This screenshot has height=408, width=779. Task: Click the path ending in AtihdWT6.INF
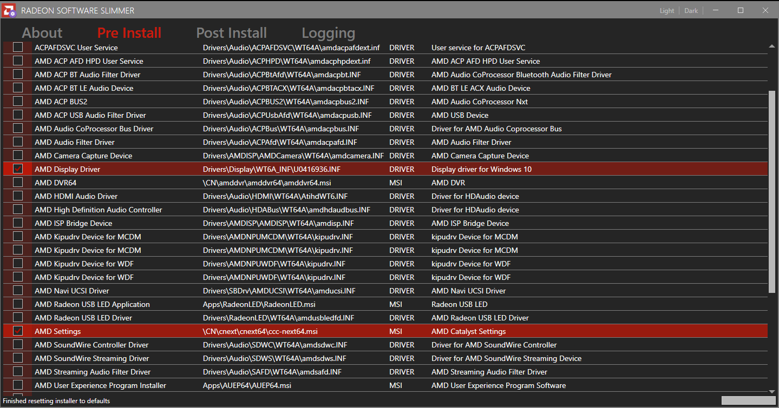276,196
